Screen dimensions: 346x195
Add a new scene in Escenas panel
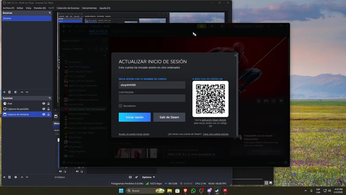pyautogui.click(x=4, y=92)
